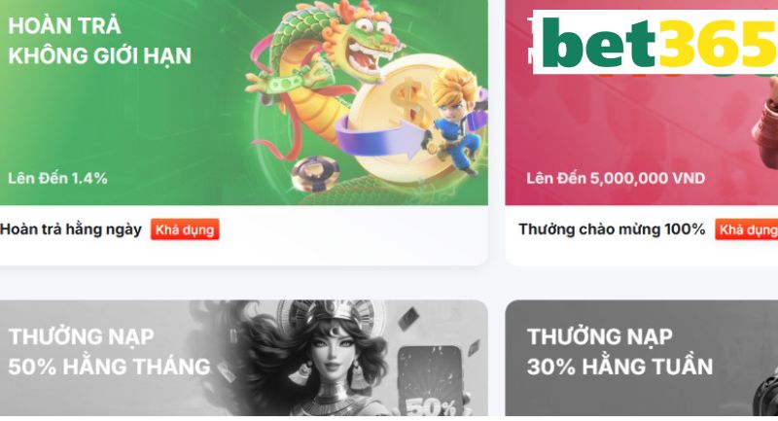Image resolution: width=778 pixels, height=421 pixels.
Task: Click the Khả dụng badge beside Hoàn trả hằng ngày
Action: pos(185,229)
